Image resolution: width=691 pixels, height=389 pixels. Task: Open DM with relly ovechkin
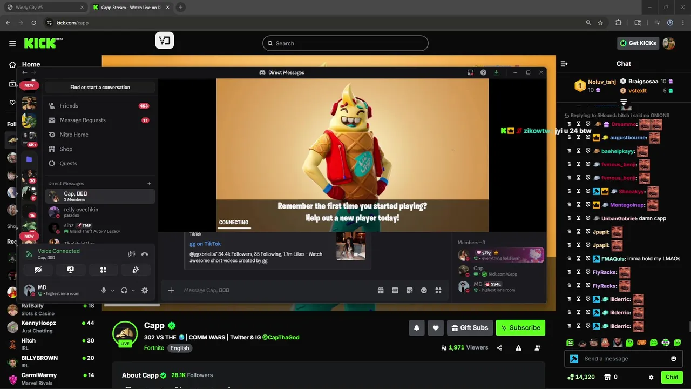tap(100, 212)
